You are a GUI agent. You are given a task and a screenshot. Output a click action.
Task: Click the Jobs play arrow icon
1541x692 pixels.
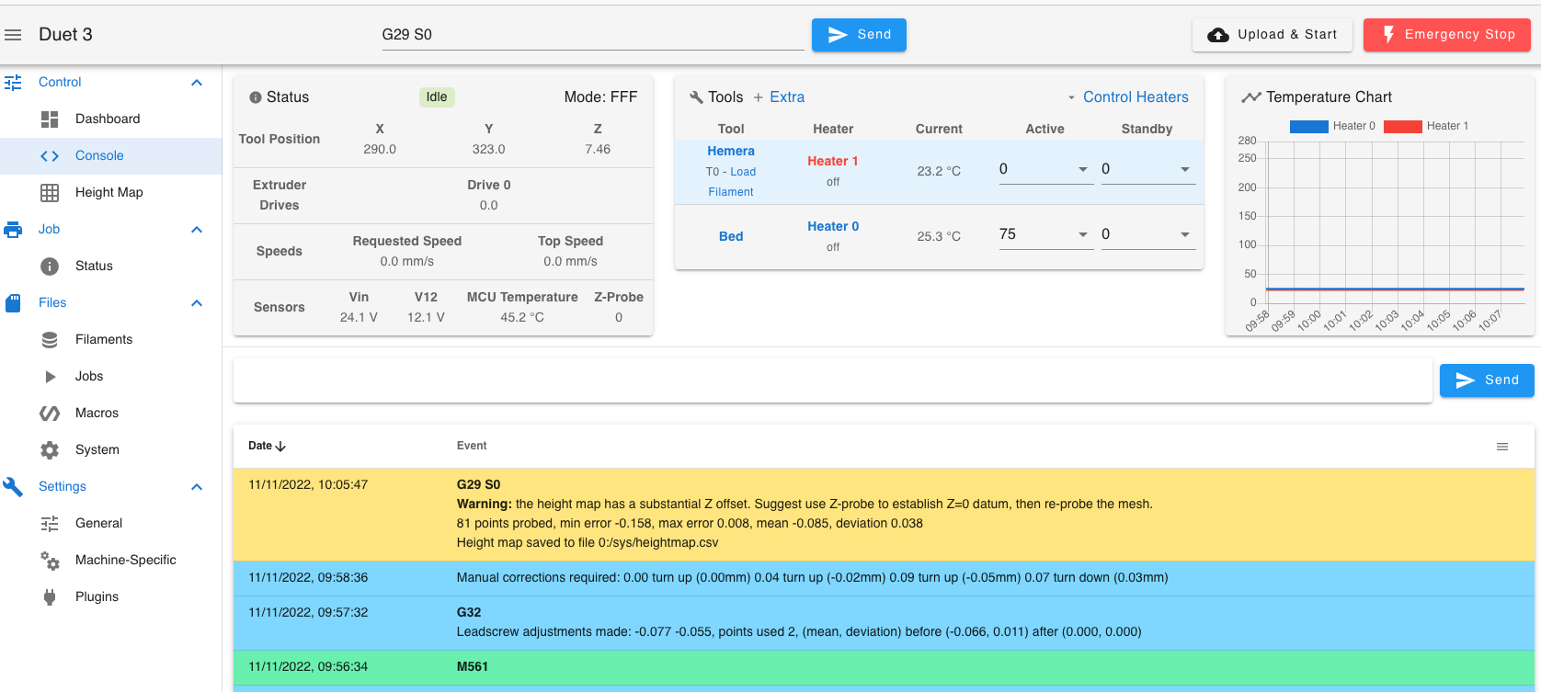pyautogui.click(x=51, y=377)
